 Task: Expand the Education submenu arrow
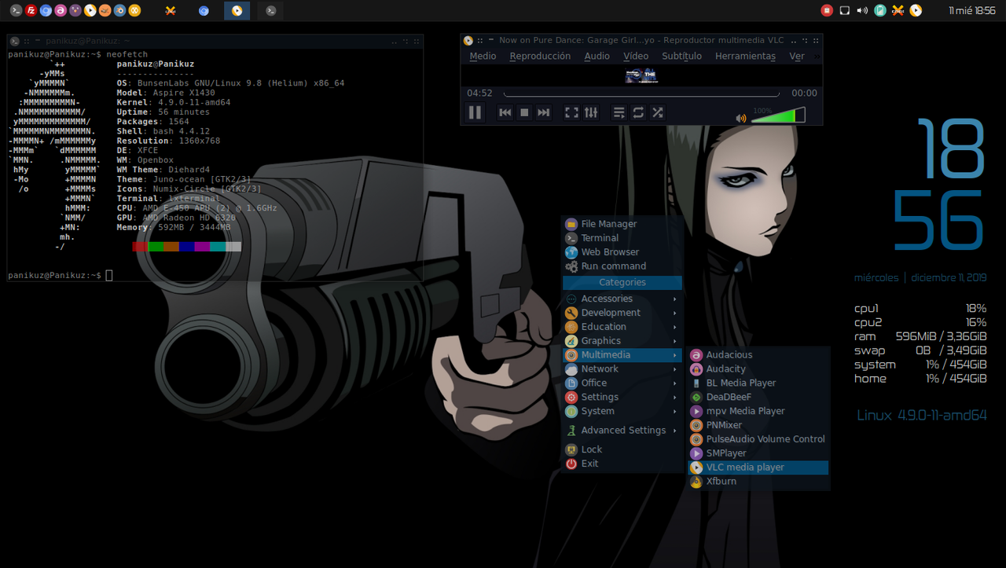click(x=674, y=327)
